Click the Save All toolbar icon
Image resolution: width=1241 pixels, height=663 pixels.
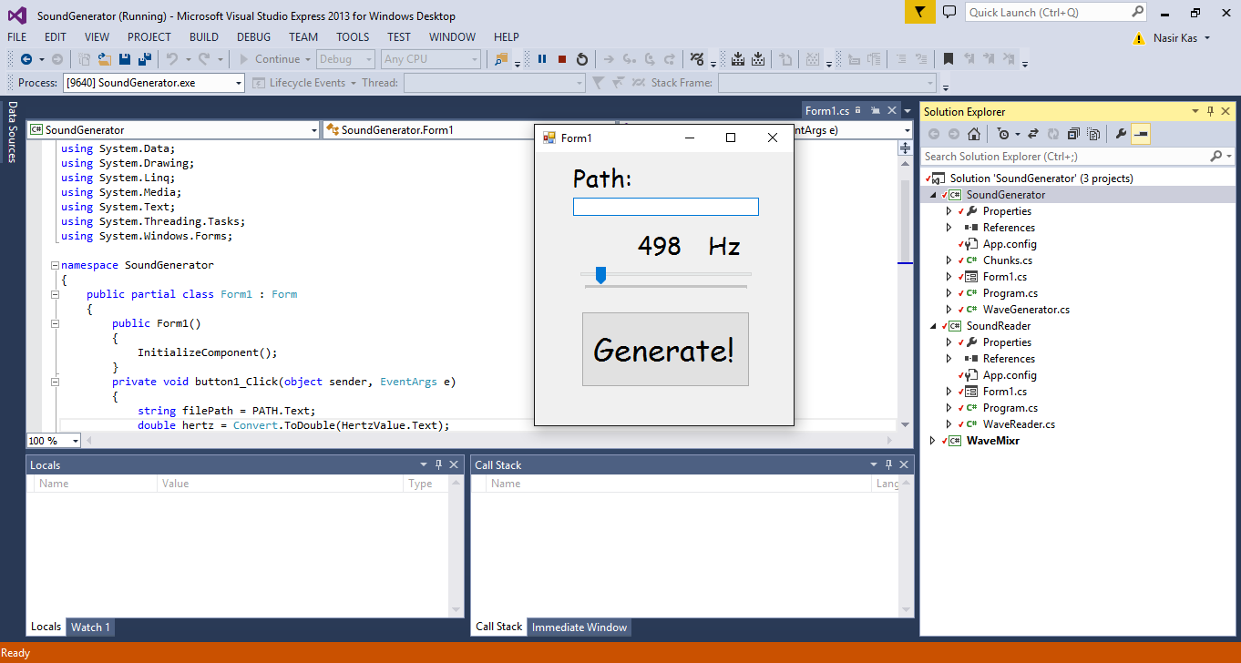(144, 59)
